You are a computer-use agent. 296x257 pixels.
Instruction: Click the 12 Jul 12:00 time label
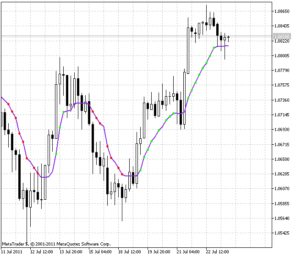pyautogui.click(x=42, y=252)
